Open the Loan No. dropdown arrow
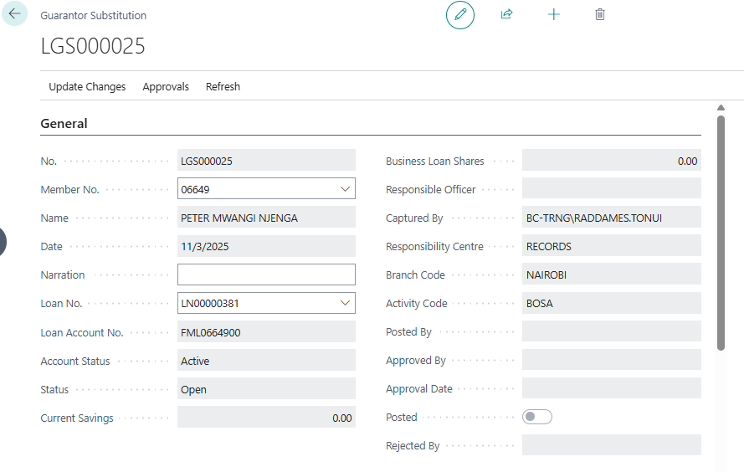The height and width of the screenshot is (472, 744). pos(345,303)
